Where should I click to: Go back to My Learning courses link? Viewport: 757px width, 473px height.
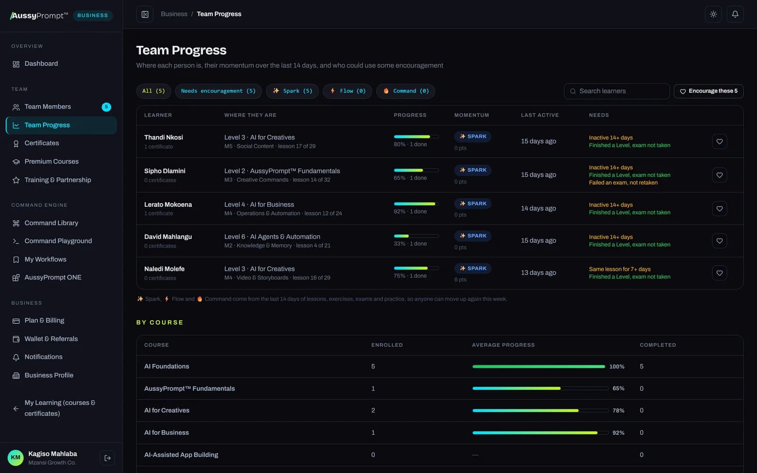coord(61,408)
